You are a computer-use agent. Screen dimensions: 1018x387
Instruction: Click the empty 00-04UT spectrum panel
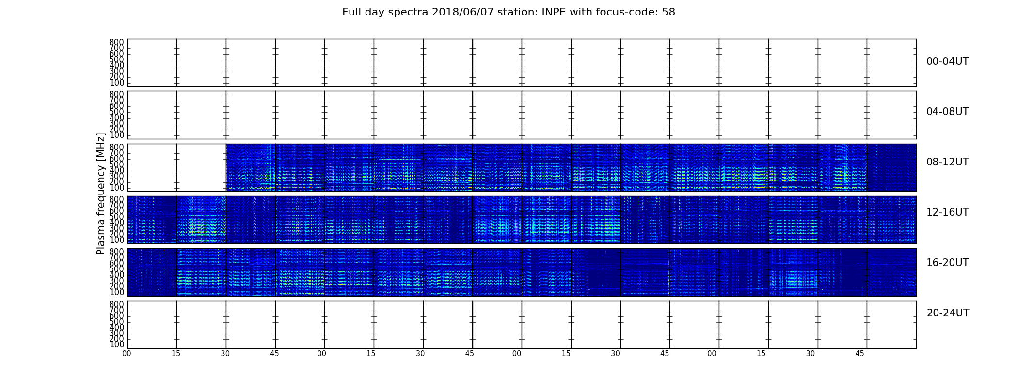click(x=522, y=62)
